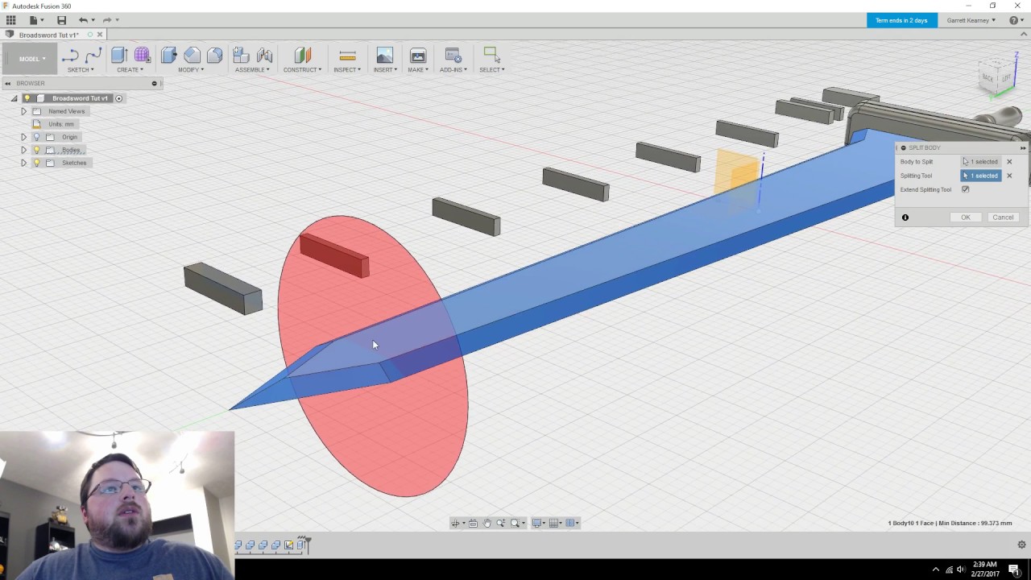Select the window Select tool icon
1031x580 pixels.
point(491,55)
